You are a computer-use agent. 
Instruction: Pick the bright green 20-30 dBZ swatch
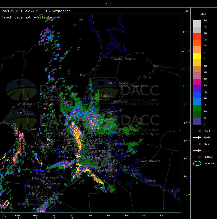point(197,108)
